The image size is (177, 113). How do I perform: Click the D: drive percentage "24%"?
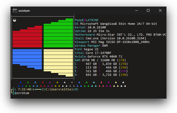123,67
